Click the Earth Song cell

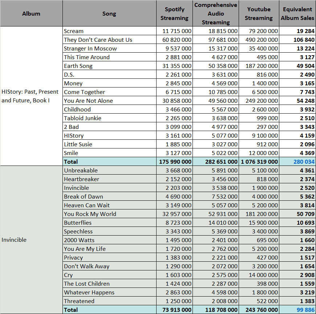click(x=109, y=66)
